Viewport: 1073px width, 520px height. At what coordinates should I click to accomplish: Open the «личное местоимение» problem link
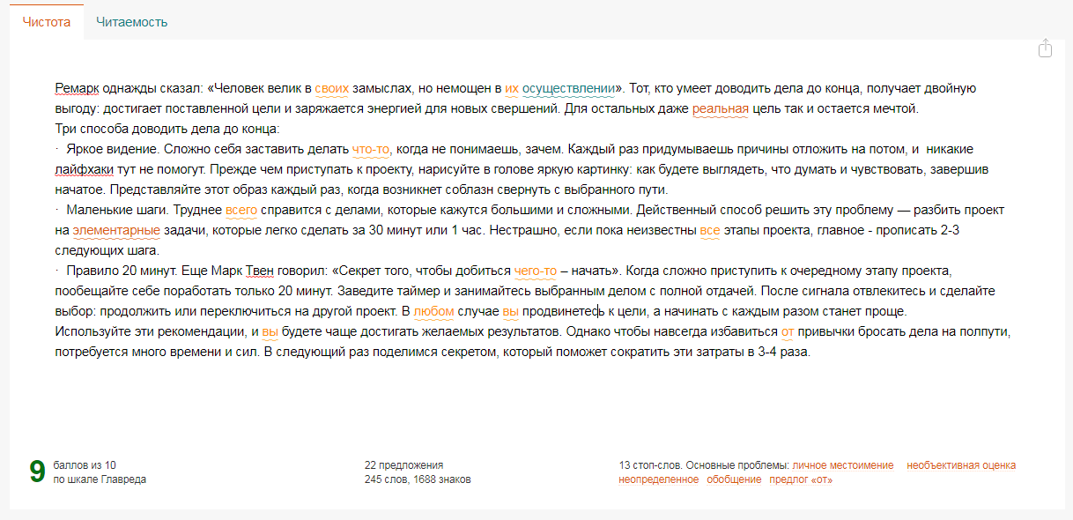tap(843, 465)
